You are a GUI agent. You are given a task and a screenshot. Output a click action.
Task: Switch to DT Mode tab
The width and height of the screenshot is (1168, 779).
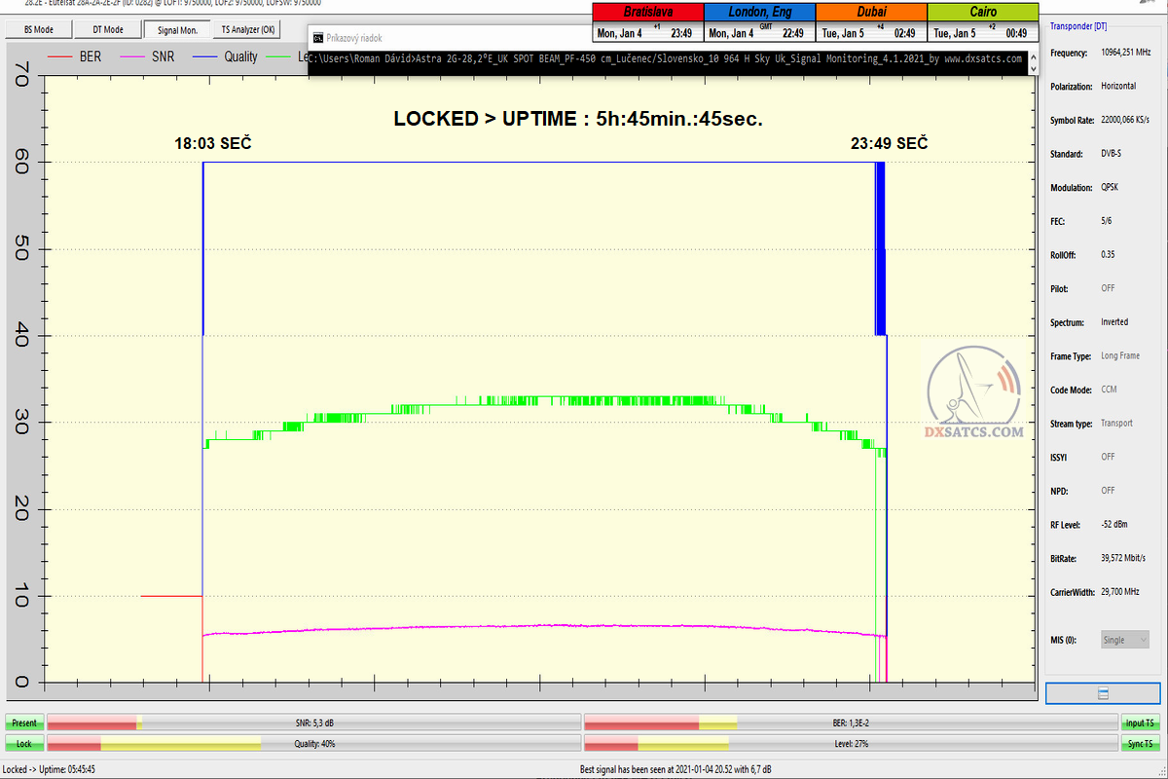(108, 30)
